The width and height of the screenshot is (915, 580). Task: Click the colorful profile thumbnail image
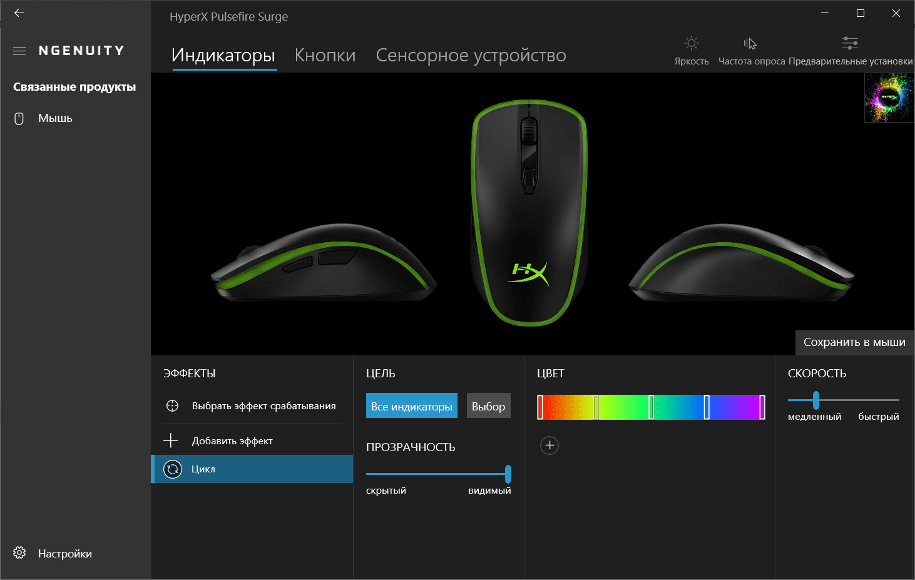889,98
